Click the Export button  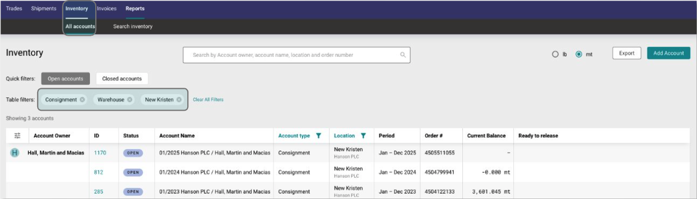click(627, 53)
